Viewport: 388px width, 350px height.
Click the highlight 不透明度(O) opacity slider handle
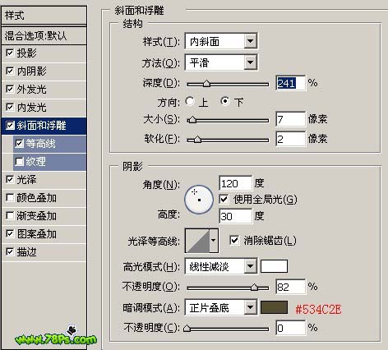point(255,287)
